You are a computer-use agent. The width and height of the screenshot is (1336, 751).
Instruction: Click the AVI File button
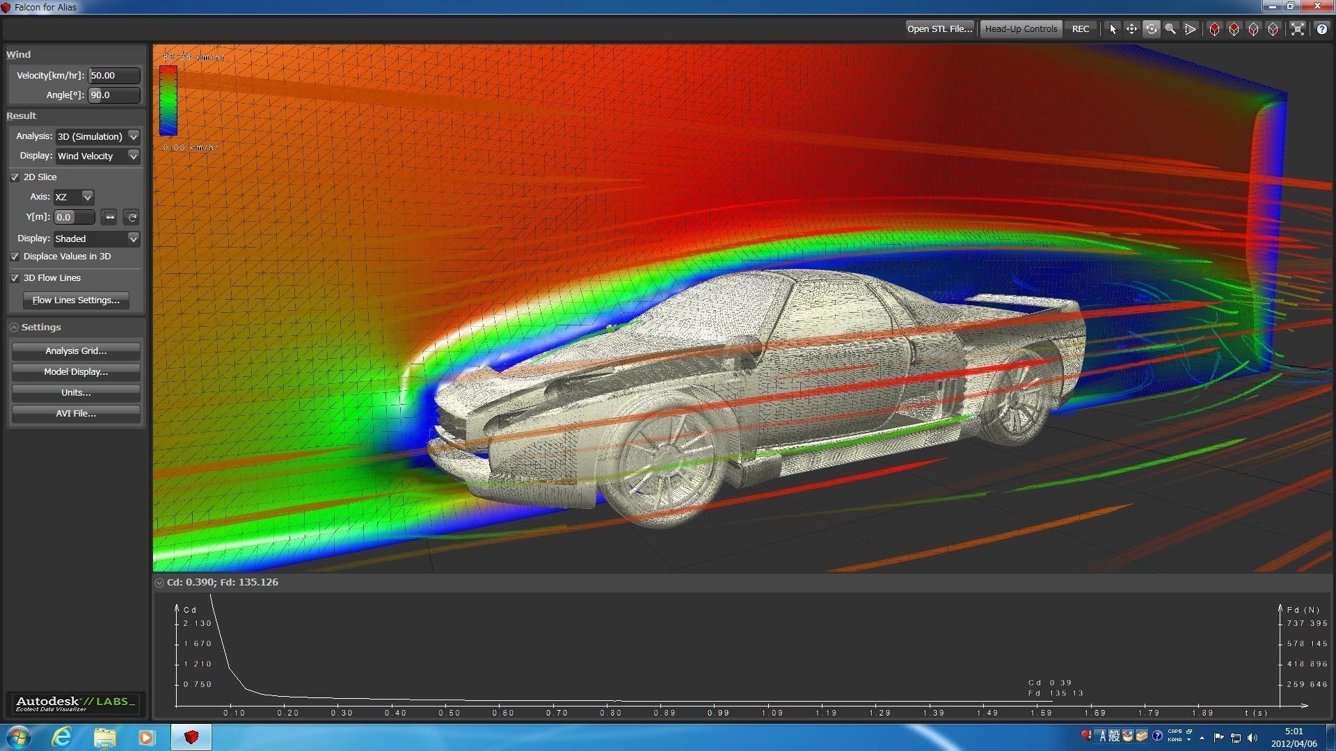[x=76, y=414]
